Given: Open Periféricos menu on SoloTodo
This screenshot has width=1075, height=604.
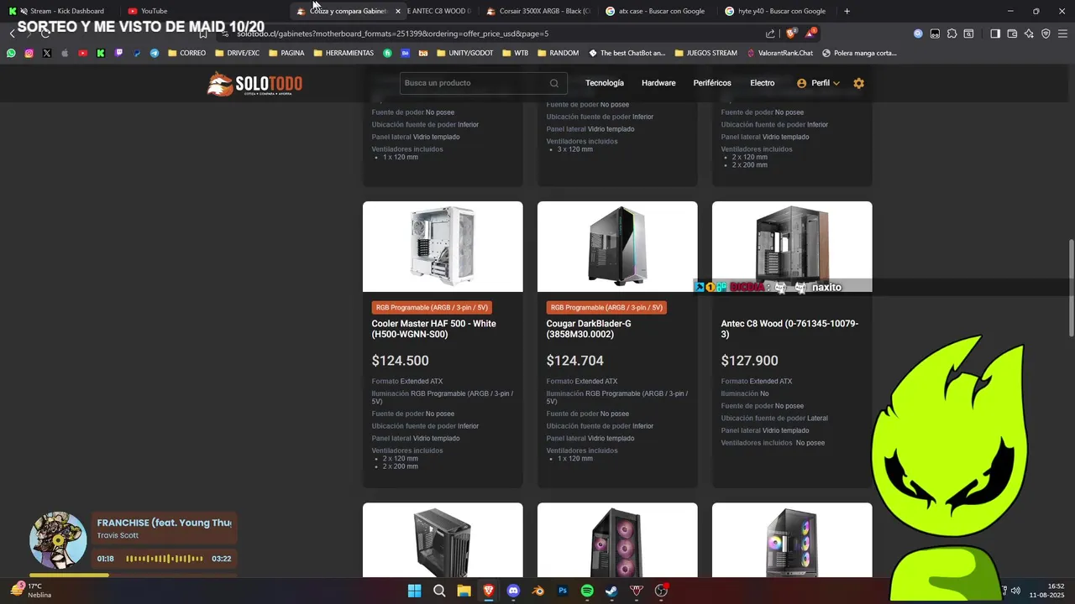Looking at the screenshot, I should click(712, 83).
